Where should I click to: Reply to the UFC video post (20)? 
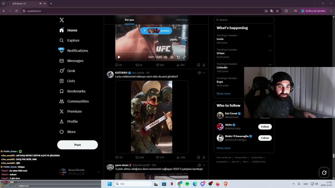coord(119,65)
